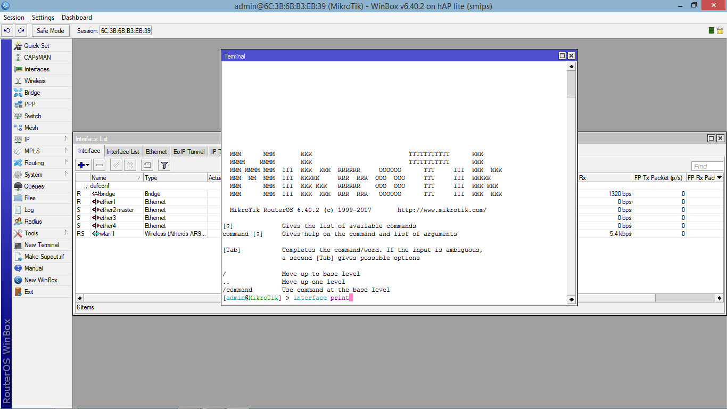The image size is (727, 409).
Task: Expand the MPLS submenu arrow
Action: [x=66, y=151]
